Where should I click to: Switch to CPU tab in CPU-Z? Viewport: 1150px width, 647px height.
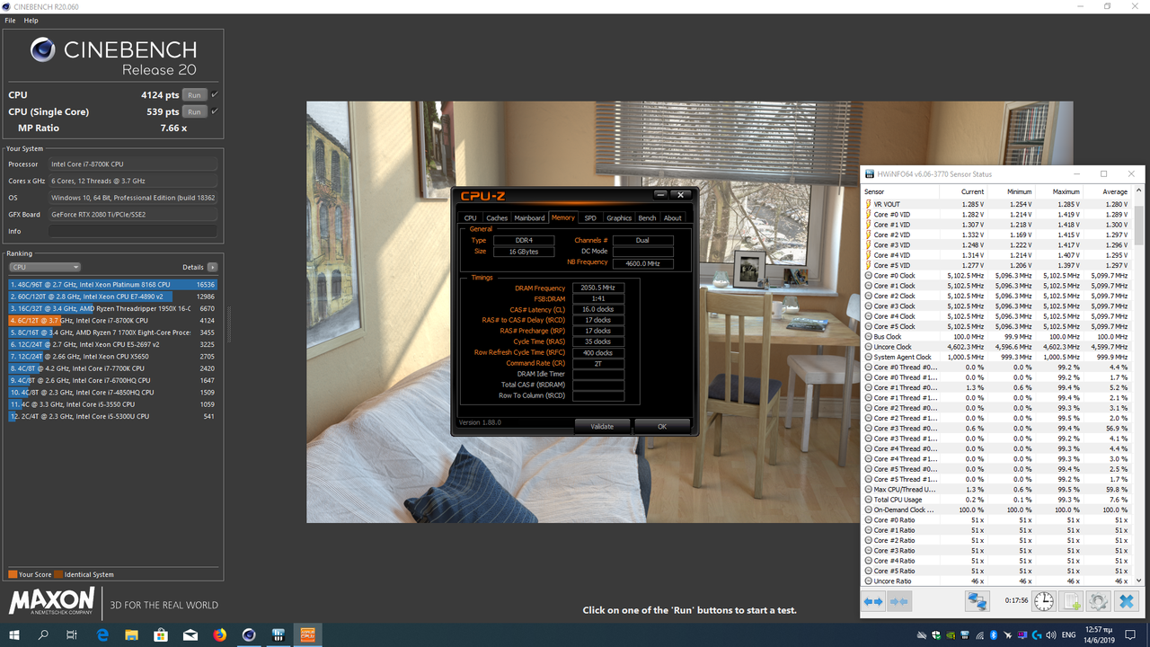pos(470,217)
